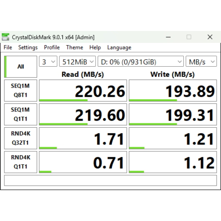Run the RND4K Q1T1 test
This screenshot has width=221, height=221.
[x=20, y=162]
